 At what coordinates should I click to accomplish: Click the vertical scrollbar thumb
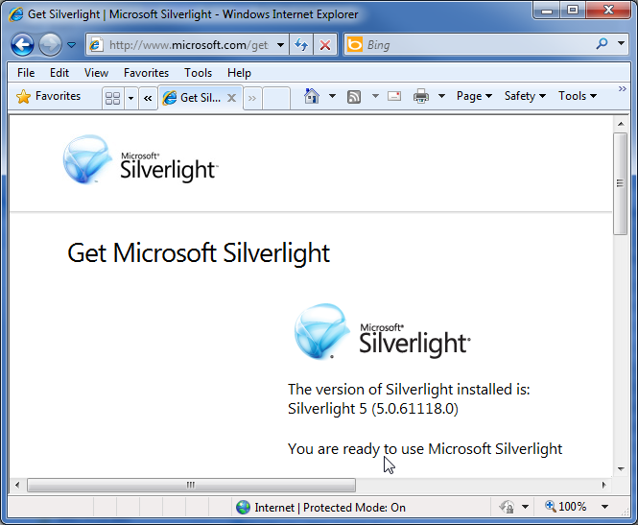620,183
